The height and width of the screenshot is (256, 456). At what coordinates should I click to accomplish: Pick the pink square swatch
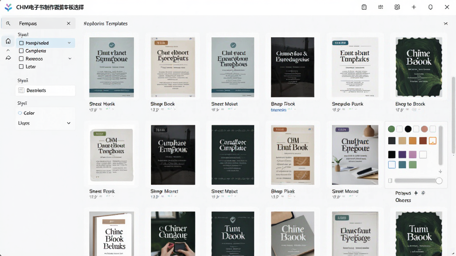[413, 154]
